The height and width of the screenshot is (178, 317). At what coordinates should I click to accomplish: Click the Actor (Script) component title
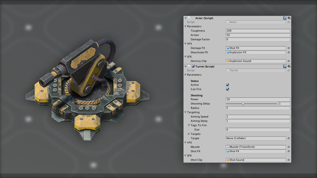tap(204, 18)
